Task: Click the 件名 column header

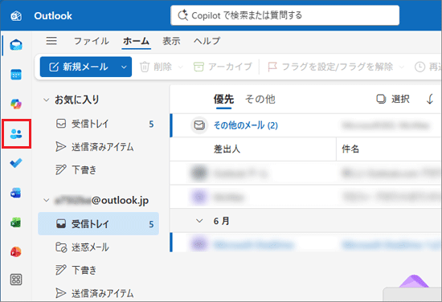Action: [350, 149]
